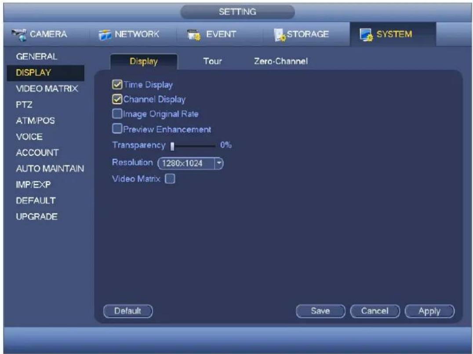Click the SETTING title label
Viewport: 473px width, 354px height.
tap(237, 12)
